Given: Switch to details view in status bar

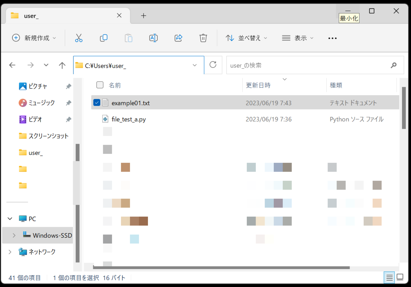Looking at the screenshot, I should (x=389, y=278).
